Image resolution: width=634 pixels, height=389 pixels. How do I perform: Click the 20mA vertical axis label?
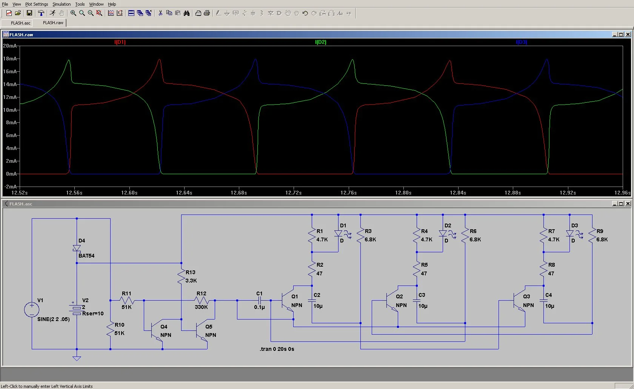[10, 46]
